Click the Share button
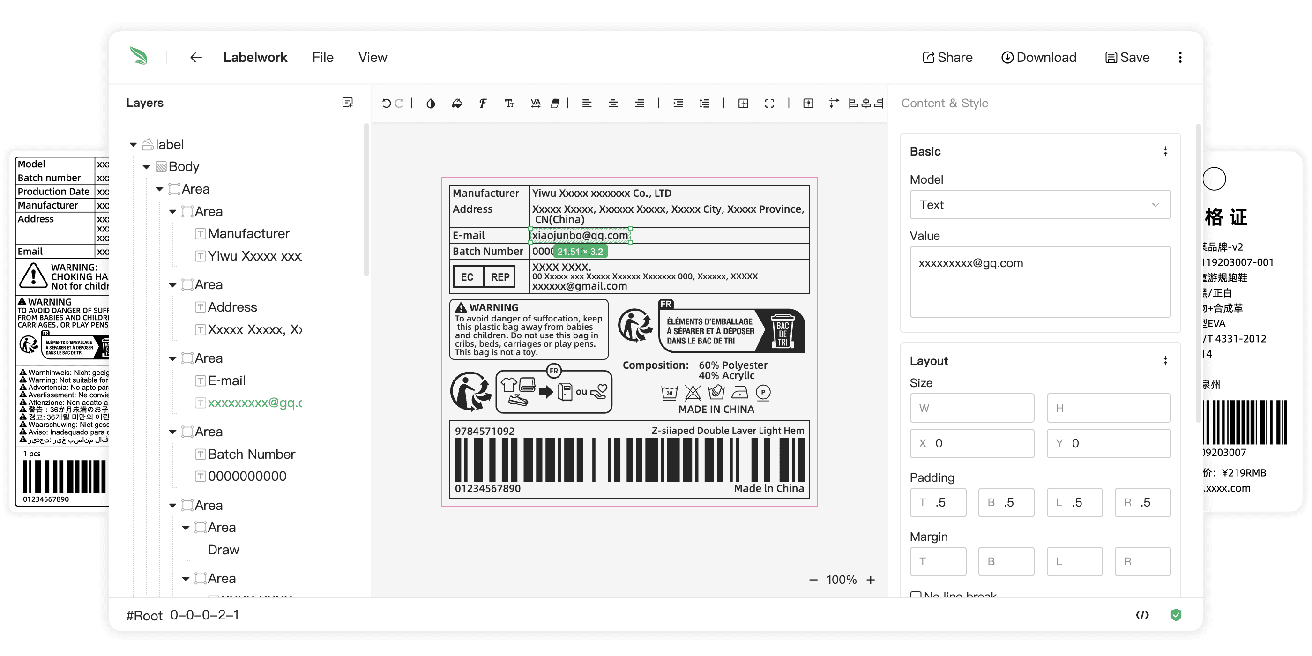This screenshot has height=656, width=1312. (x=947, y=58)
